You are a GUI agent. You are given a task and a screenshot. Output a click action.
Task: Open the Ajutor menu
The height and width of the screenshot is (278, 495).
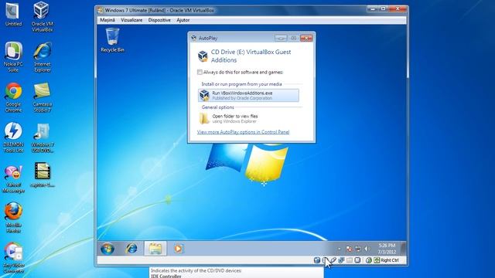[x=183, y=20]
